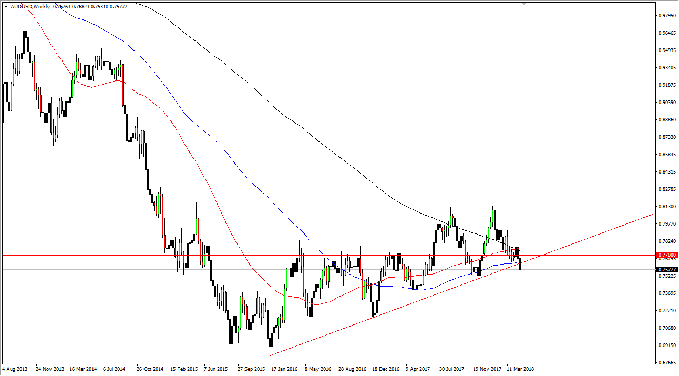Click the 19 Nov 2017 date label
This screenshot has width=679, height=376.
tap(488, 369)
